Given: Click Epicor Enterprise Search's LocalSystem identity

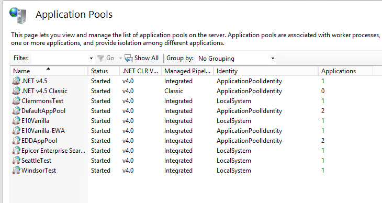Looking at the screenshot, I should pos(233,151).
